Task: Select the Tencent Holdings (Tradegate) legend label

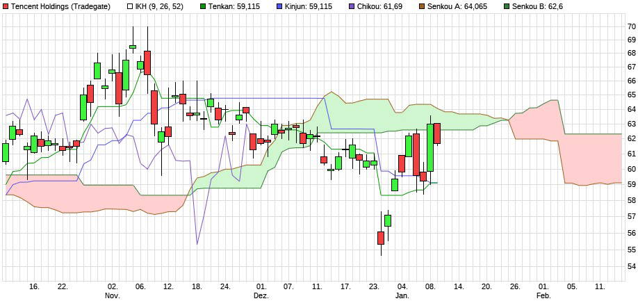Action: (x=60, y=6)
